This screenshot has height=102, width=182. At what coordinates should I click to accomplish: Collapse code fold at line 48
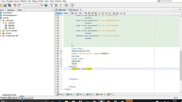tap(61, 51)
